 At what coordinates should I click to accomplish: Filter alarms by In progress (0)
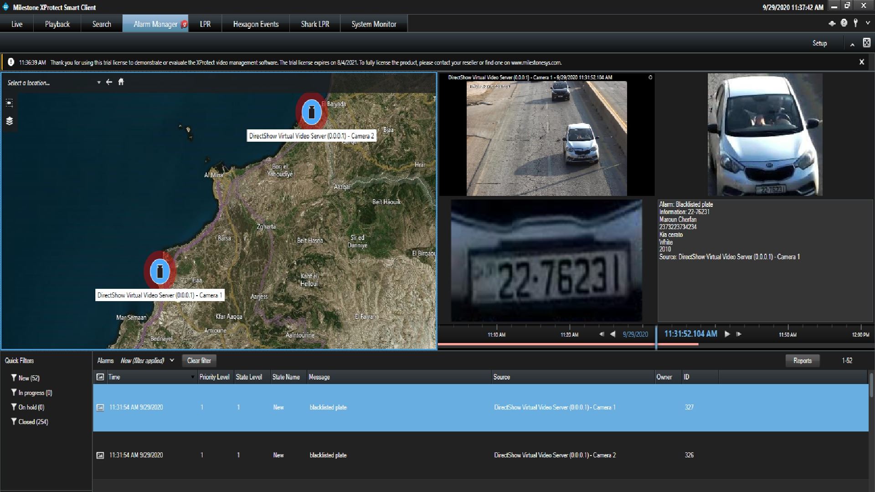point(31,393)
